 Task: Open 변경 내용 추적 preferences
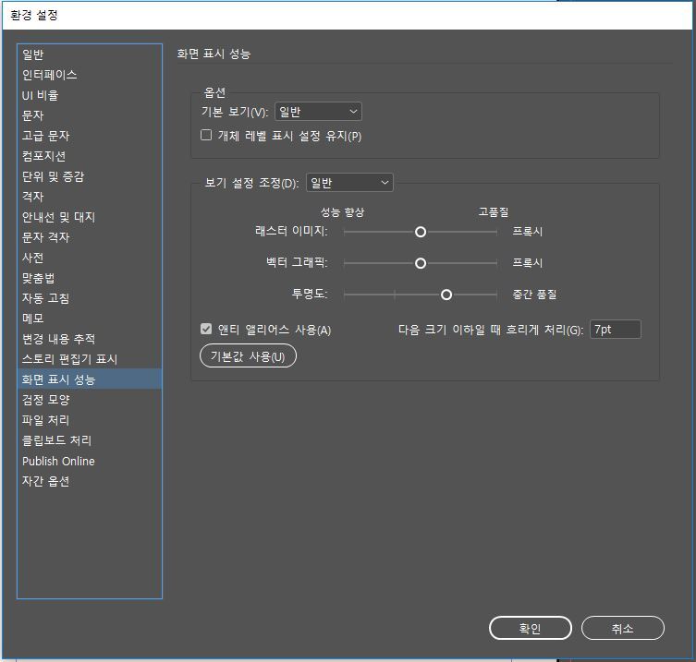click(x=90, y=339)
